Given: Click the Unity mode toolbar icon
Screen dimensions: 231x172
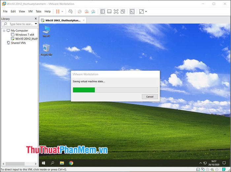Looking at the screenshot, I should tap(123, 12).
